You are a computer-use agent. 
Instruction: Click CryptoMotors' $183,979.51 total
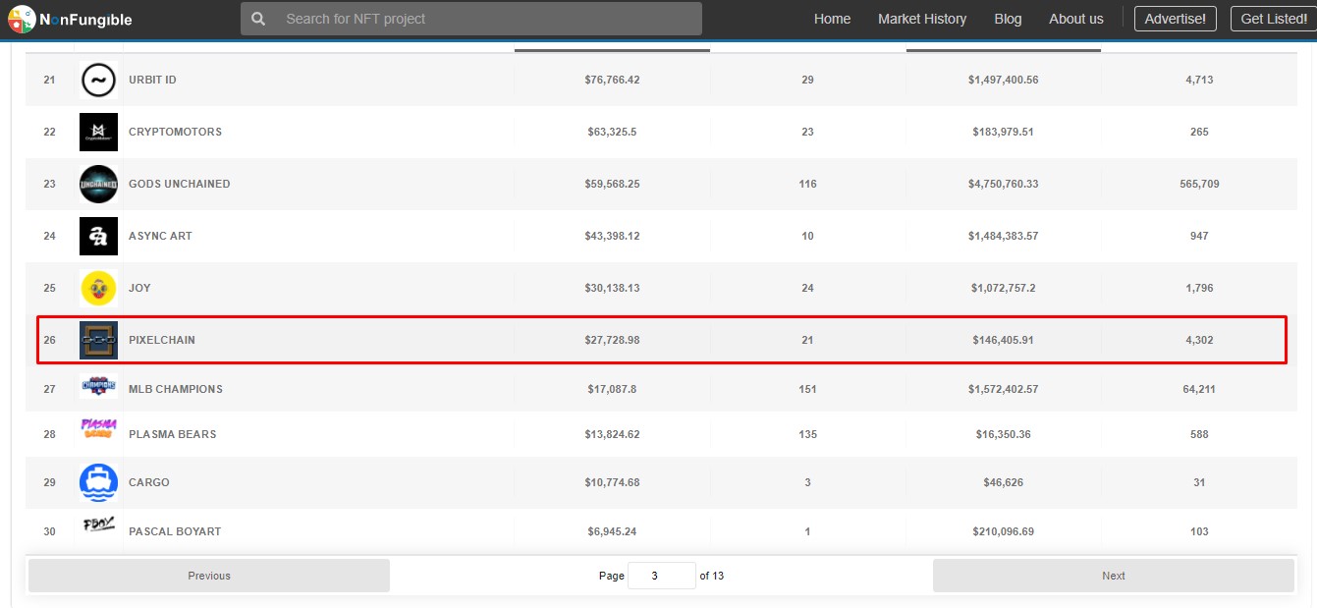point(1003,132)
